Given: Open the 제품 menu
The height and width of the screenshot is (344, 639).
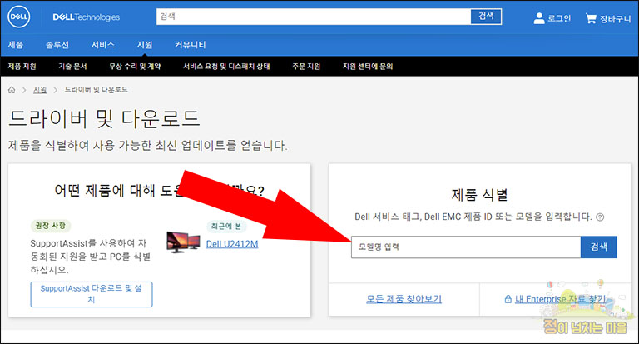Looking at the screenshot, I should tap(16, 45).
